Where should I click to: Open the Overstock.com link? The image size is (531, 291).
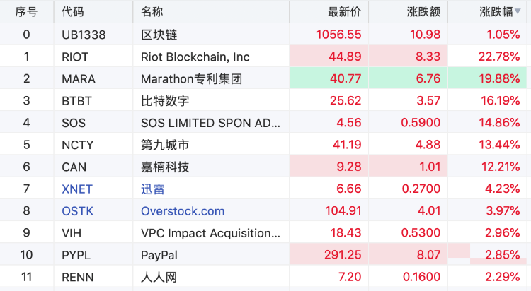click(183, 210)
